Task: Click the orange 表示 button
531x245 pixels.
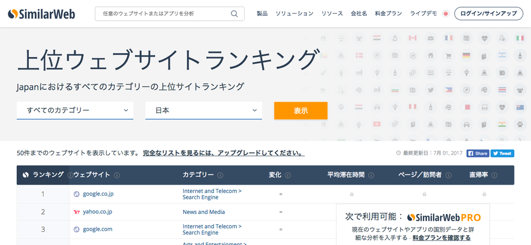Action: coord(301,111)
